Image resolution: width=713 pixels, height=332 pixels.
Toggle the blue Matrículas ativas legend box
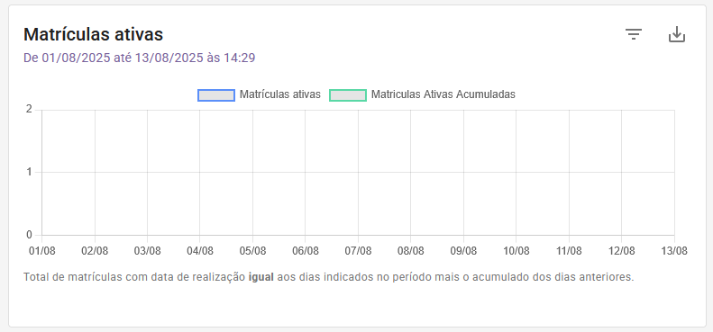pyautogui.click(x=216, y=95)
